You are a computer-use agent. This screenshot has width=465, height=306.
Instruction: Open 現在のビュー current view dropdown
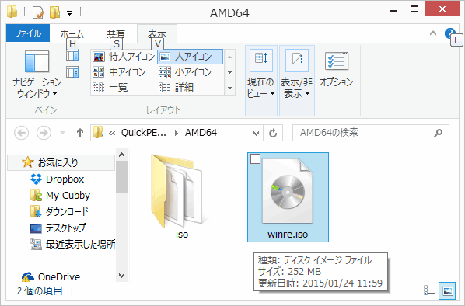pyautogui.click(x=261, y=81)
